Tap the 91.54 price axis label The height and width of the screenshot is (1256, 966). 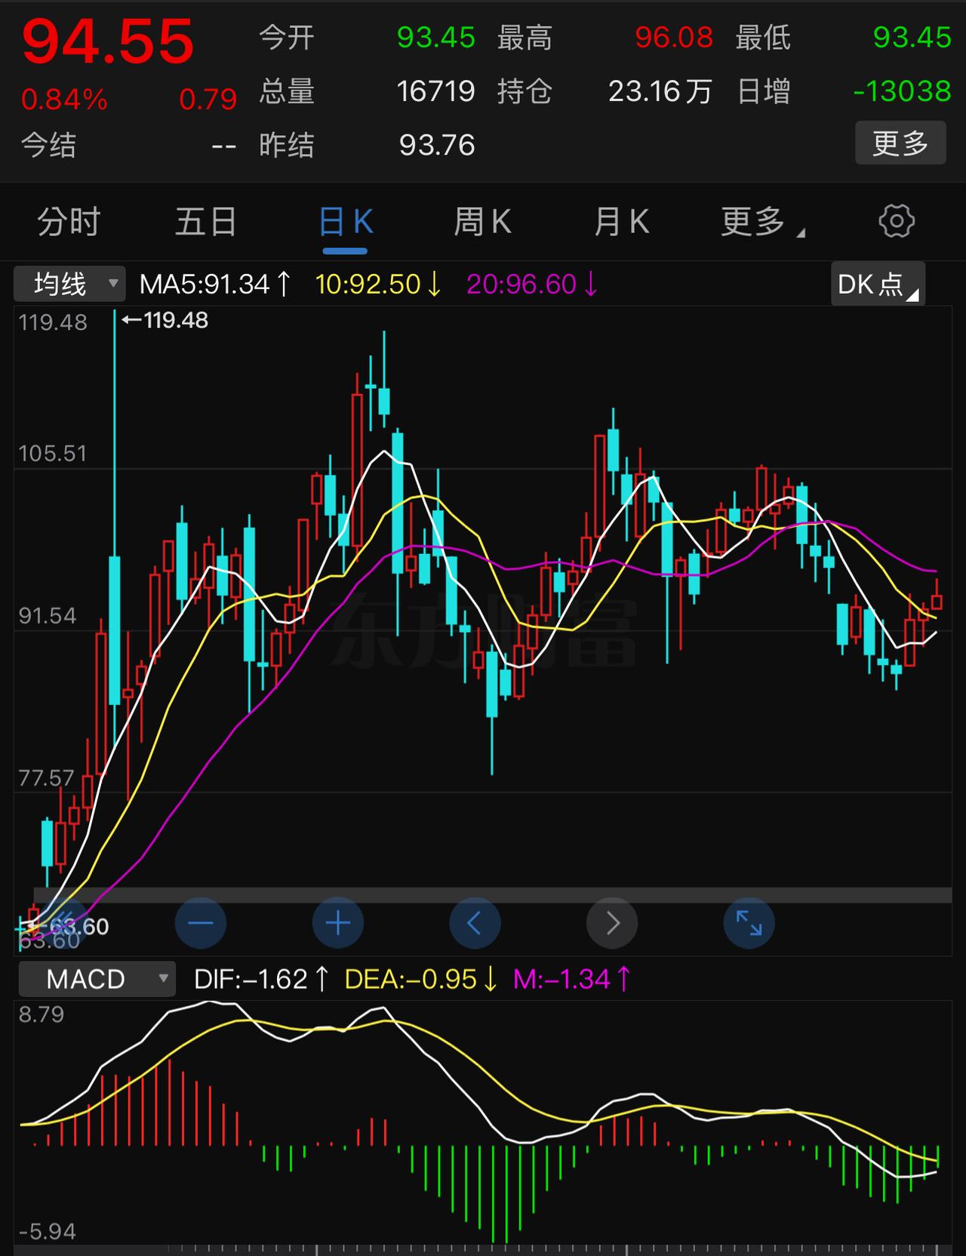click(x=47, y=615)
